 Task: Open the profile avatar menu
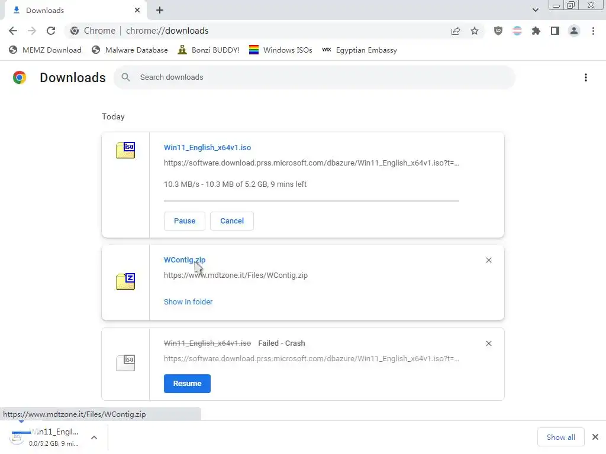[x=574, y=31]
